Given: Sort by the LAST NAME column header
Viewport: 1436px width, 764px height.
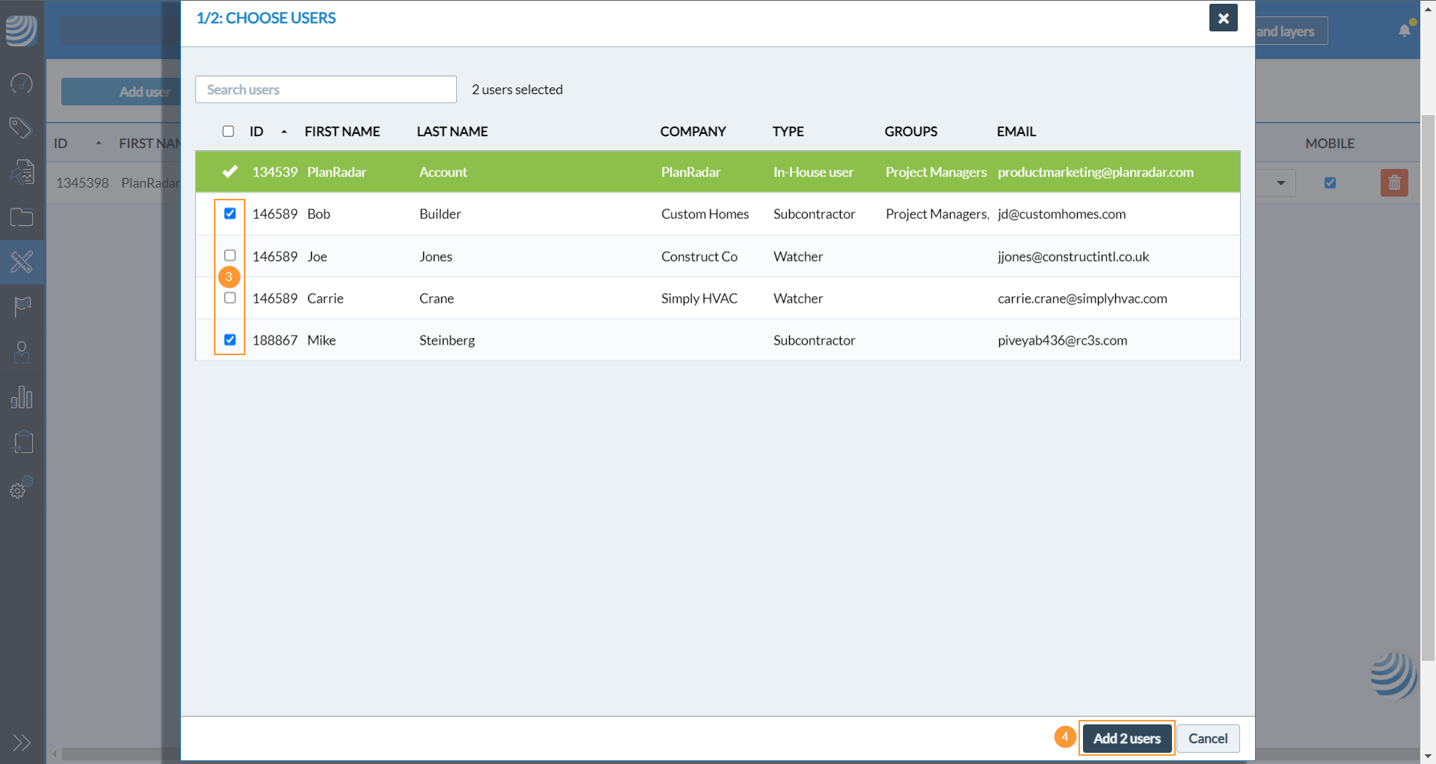Looking at the screenshot, I should [x=452, y=132].
